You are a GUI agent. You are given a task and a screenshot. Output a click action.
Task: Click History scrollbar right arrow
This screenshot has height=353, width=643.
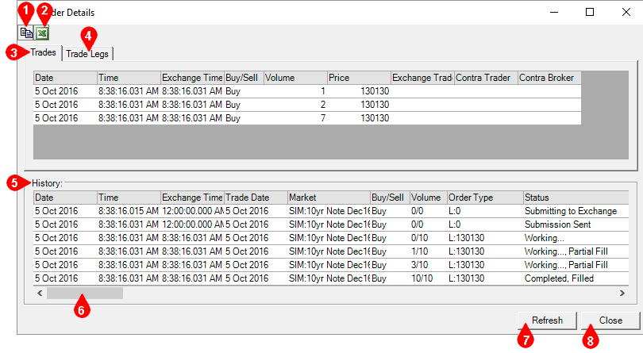[x=622, y=293]
